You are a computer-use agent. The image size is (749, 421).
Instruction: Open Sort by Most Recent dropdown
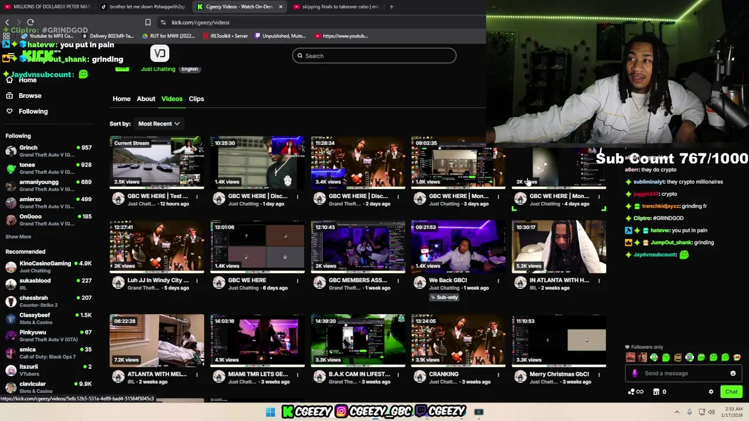[x=159, y=123]
